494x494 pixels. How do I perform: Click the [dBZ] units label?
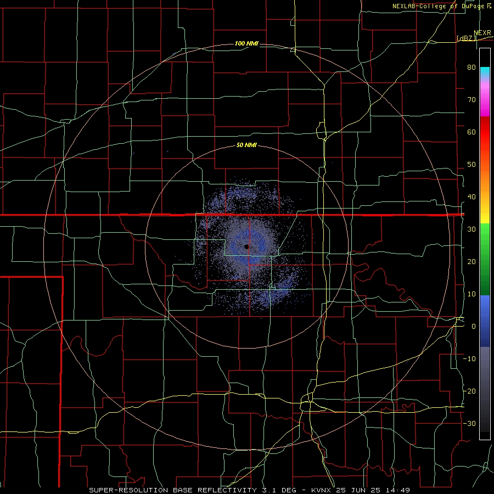click(466, 38)
